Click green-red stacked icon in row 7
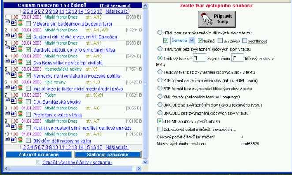The height and width of the screenshot is (175, 292). (20, 101)
